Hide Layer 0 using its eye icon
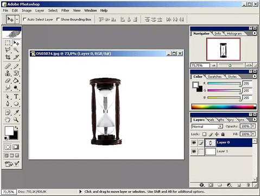Image resolution: width=260 pixels, height=196 pixels. 194,143
